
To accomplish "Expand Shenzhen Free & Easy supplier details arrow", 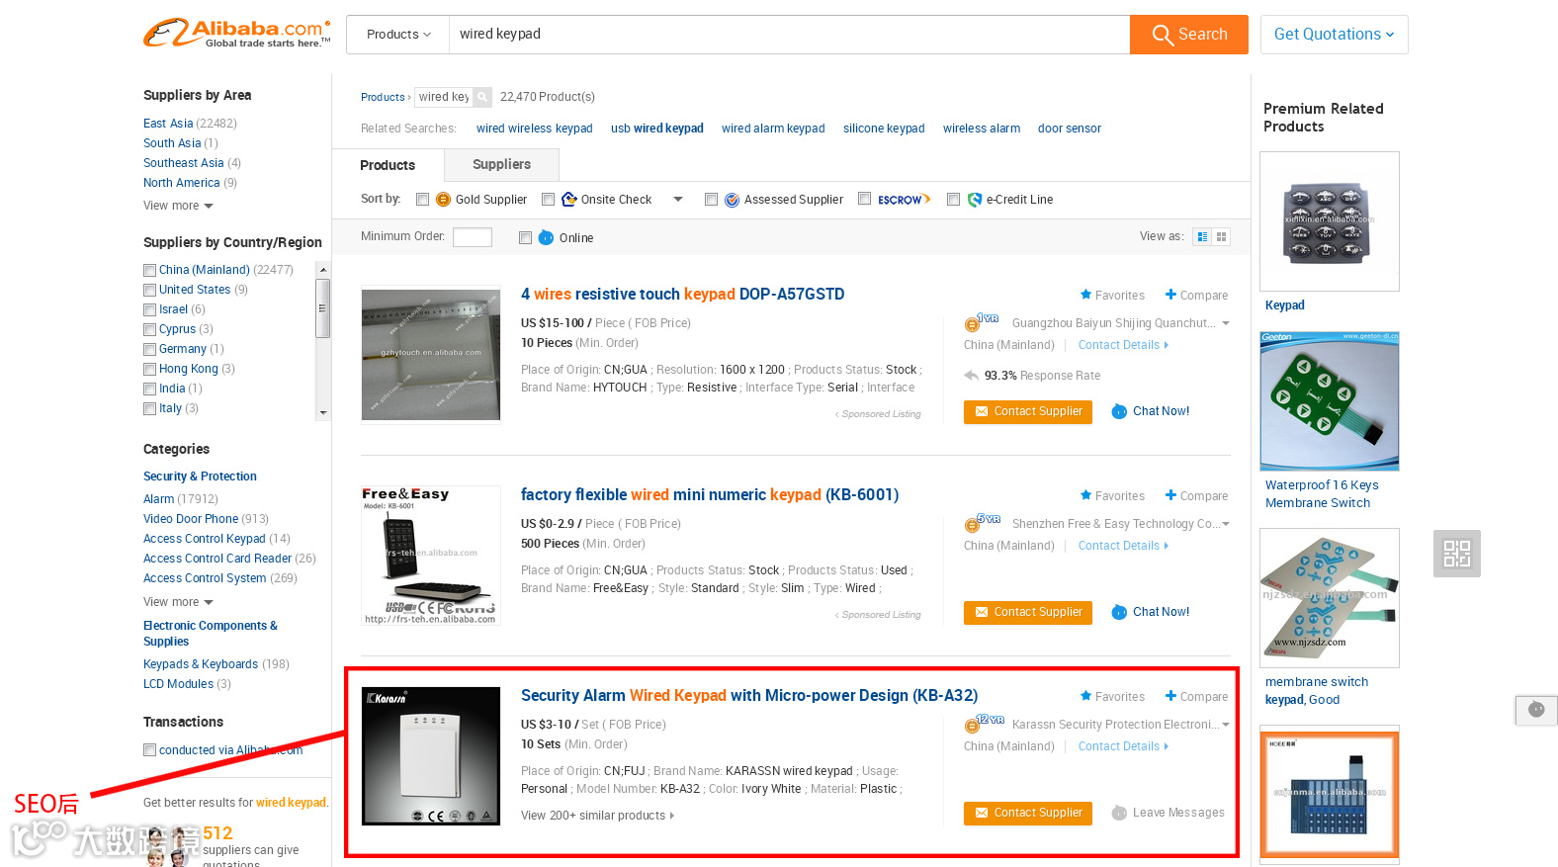I will click(1226, 524).
